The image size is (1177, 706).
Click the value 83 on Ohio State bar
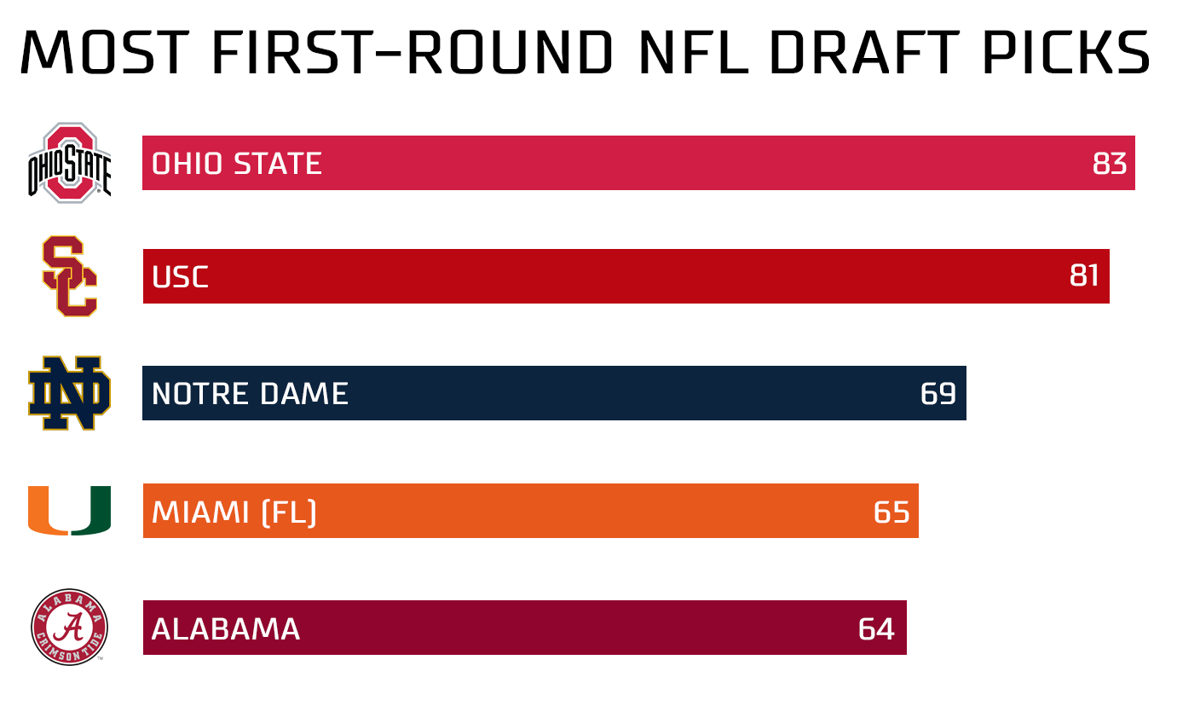(1110, 164)
